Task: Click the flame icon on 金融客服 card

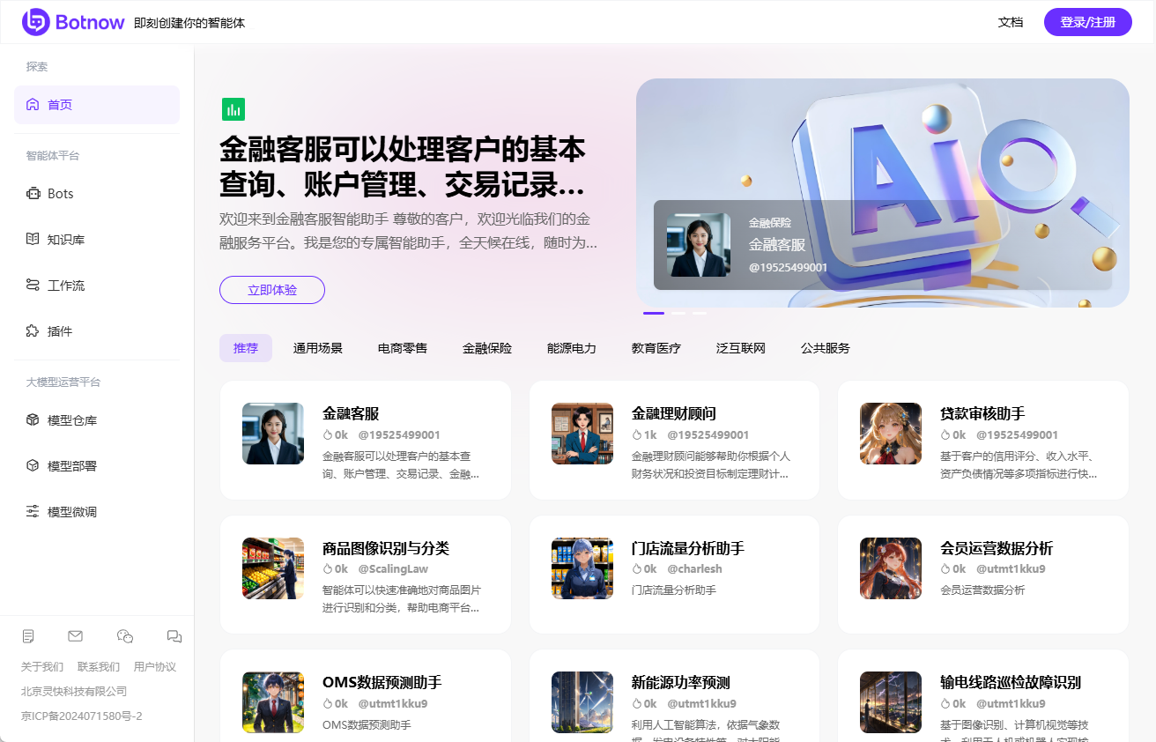Action: point(328,435)
